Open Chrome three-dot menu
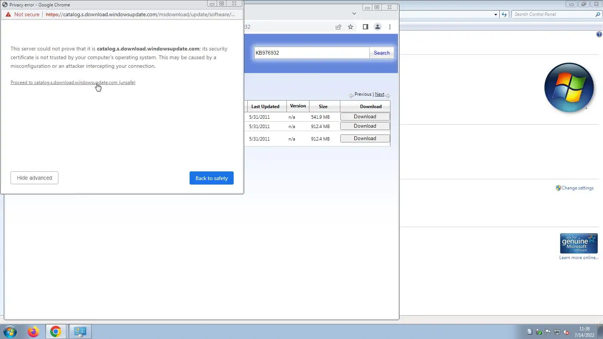603x339 pixels. coord(390,27)
